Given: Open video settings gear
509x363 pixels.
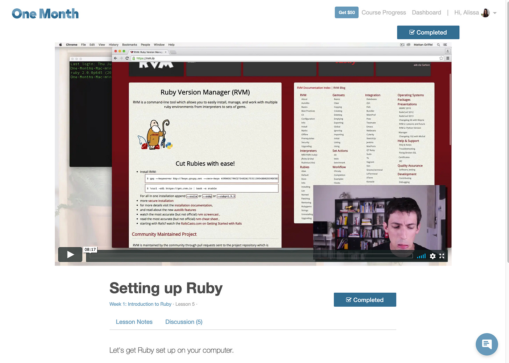Looking at the screenshot, I should [x=432, y=256].
